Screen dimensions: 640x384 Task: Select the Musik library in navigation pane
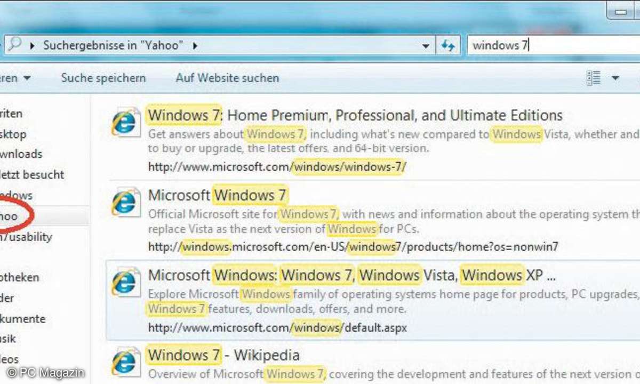point(9,339)
